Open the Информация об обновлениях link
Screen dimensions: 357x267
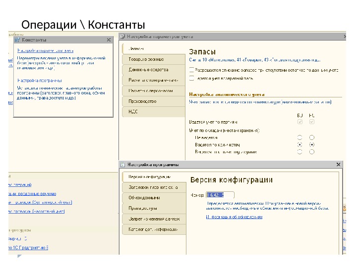point(234,217)
